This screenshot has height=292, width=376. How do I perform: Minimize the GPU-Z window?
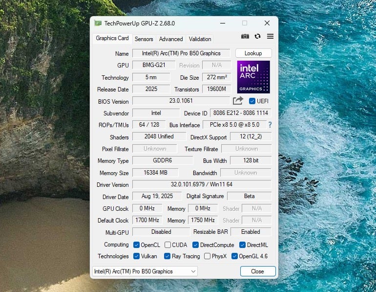point(223,23)
